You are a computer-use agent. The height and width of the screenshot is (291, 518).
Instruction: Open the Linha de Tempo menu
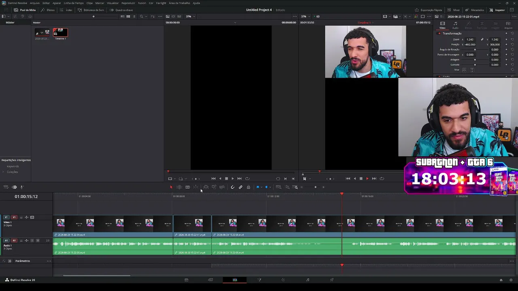click(x=74, y=3)
